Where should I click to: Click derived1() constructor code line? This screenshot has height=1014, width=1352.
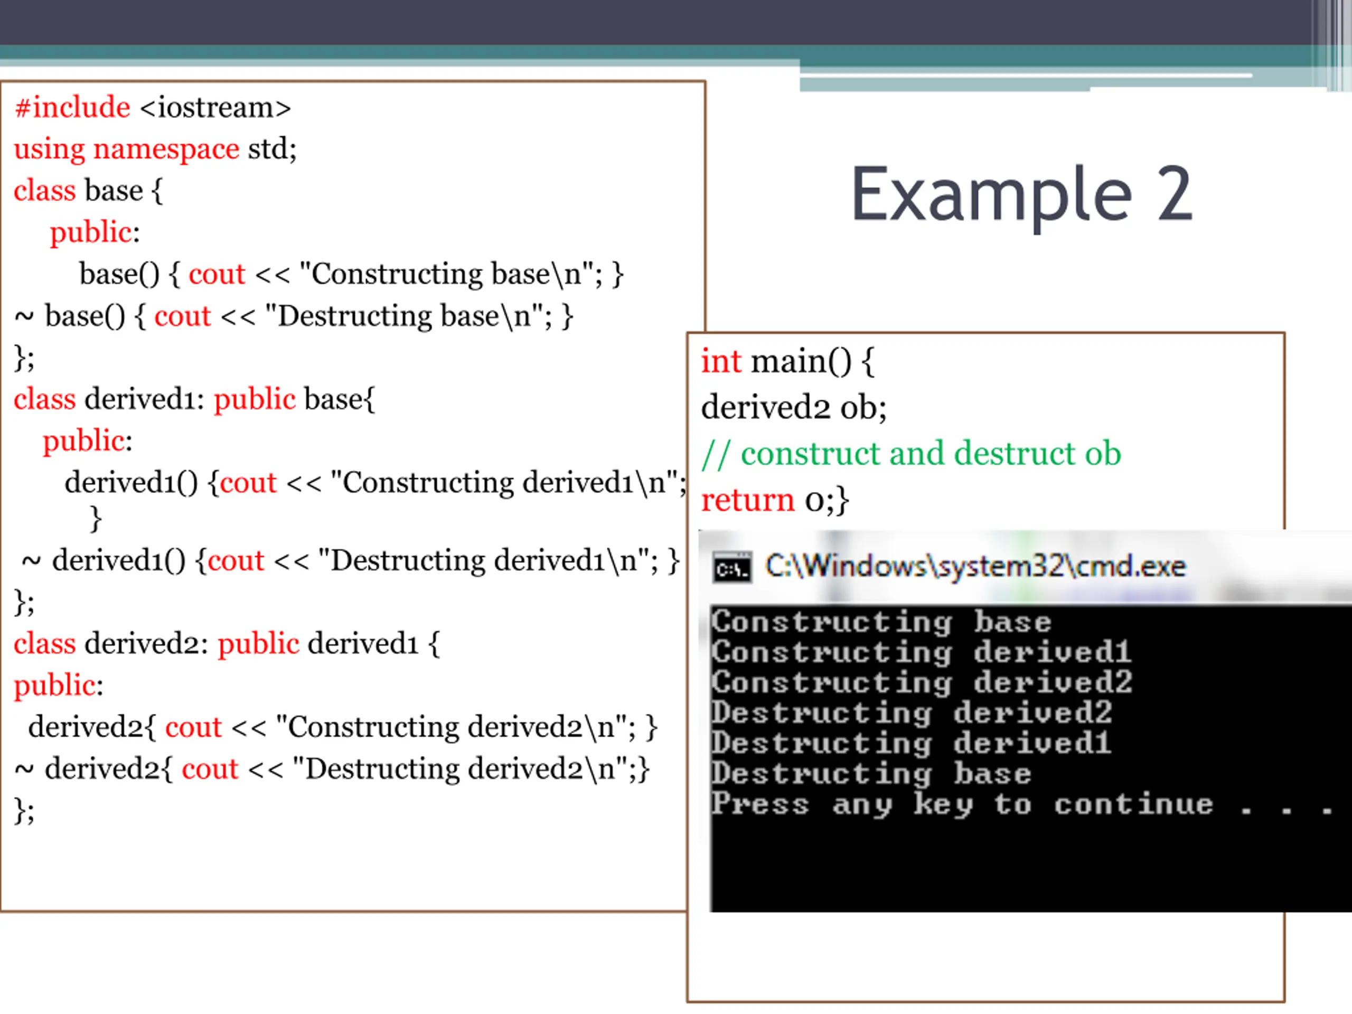click(x=375, y=483)
